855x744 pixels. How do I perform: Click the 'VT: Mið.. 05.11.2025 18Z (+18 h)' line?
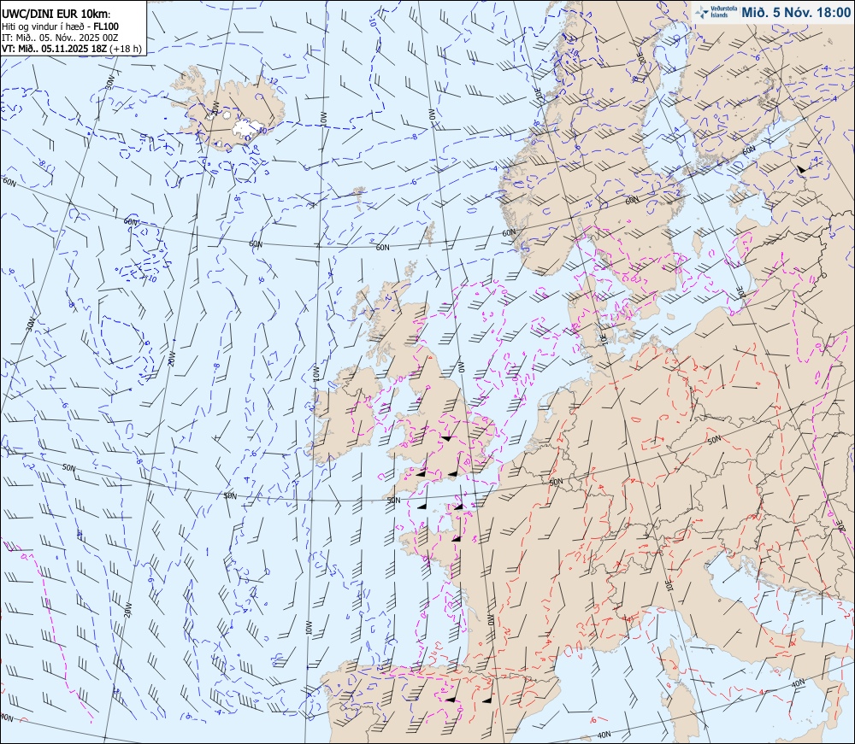(72, 49)
